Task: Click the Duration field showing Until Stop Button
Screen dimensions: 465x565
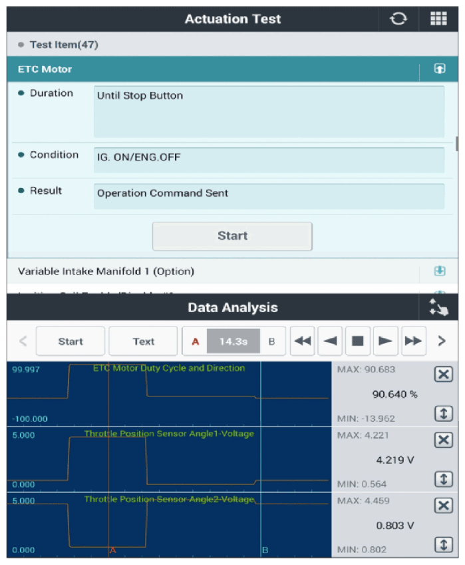Action: (x=269, y=111)
